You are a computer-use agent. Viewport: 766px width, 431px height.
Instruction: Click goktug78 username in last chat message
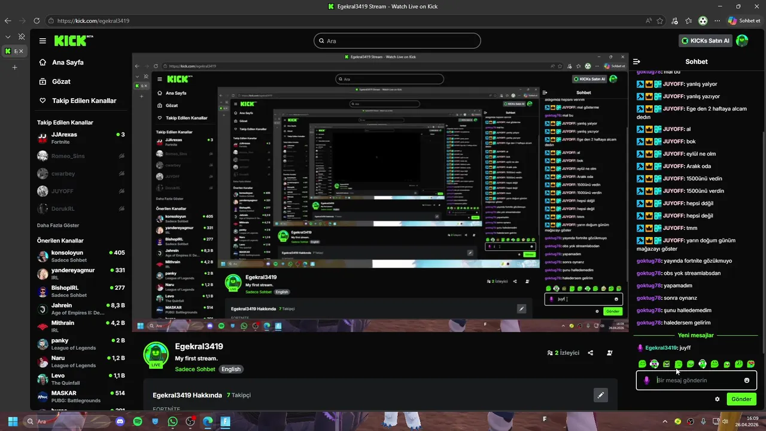pyautogui.click(x=649, y=323)
